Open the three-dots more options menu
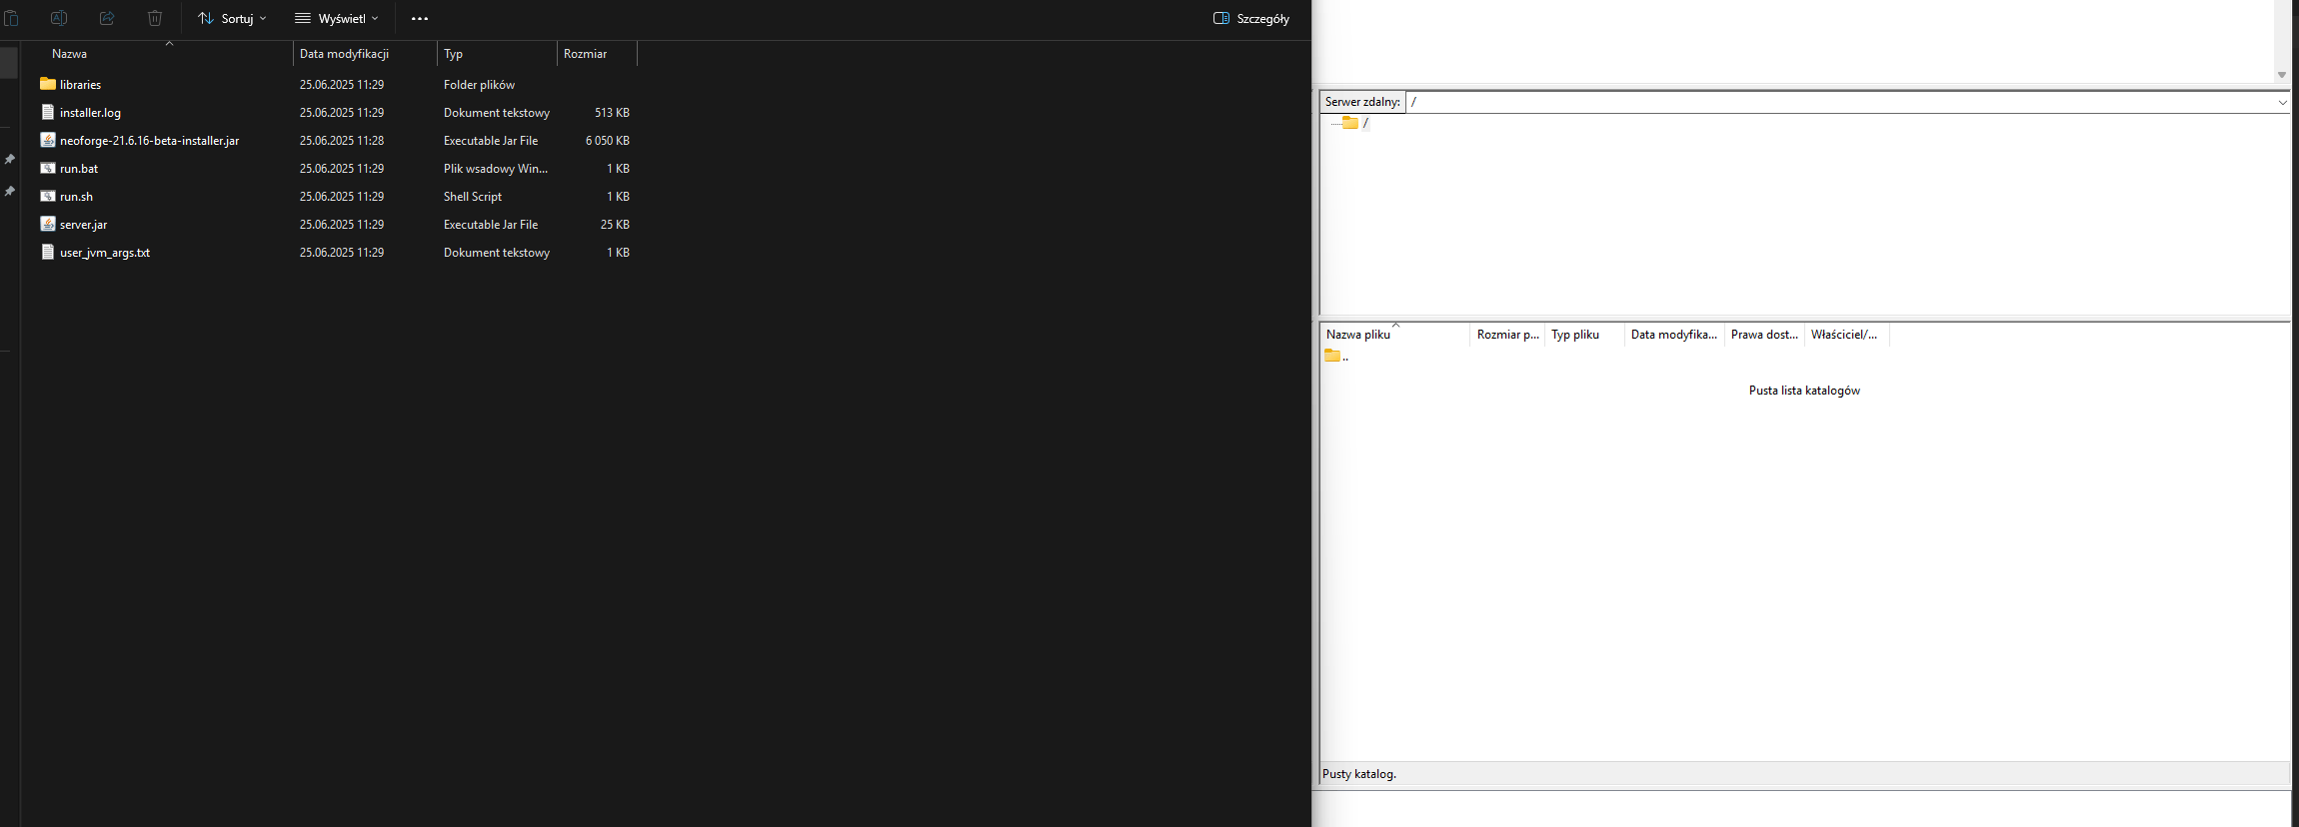 coord(420,19)
